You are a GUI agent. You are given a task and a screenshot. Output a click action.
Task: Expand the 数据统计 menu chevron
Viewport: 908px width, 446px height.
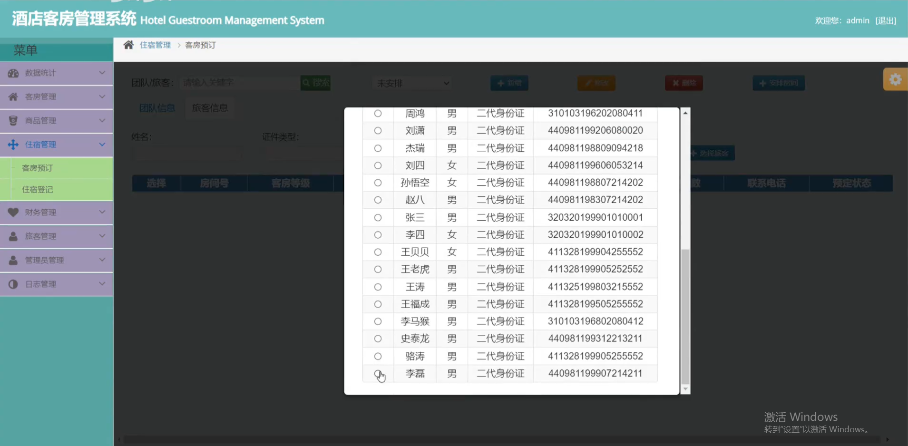[102, 73]
